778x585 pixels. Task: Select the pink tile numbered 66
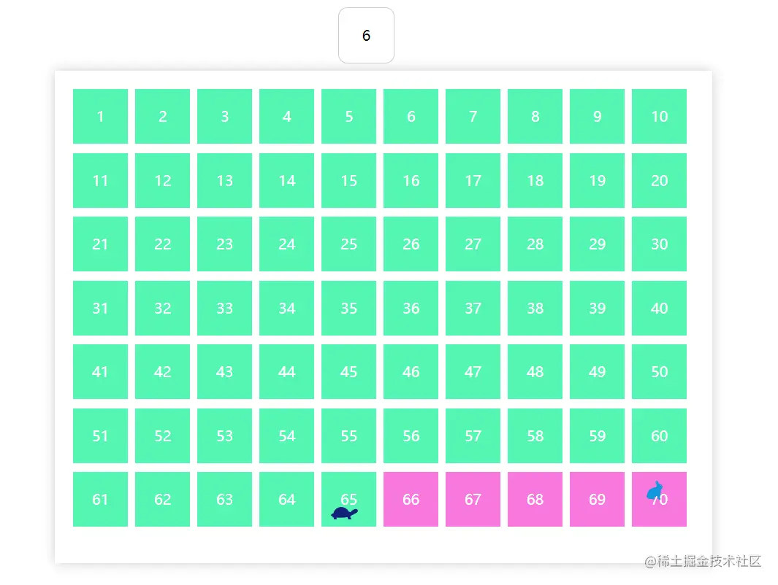[x=411, y=499]
